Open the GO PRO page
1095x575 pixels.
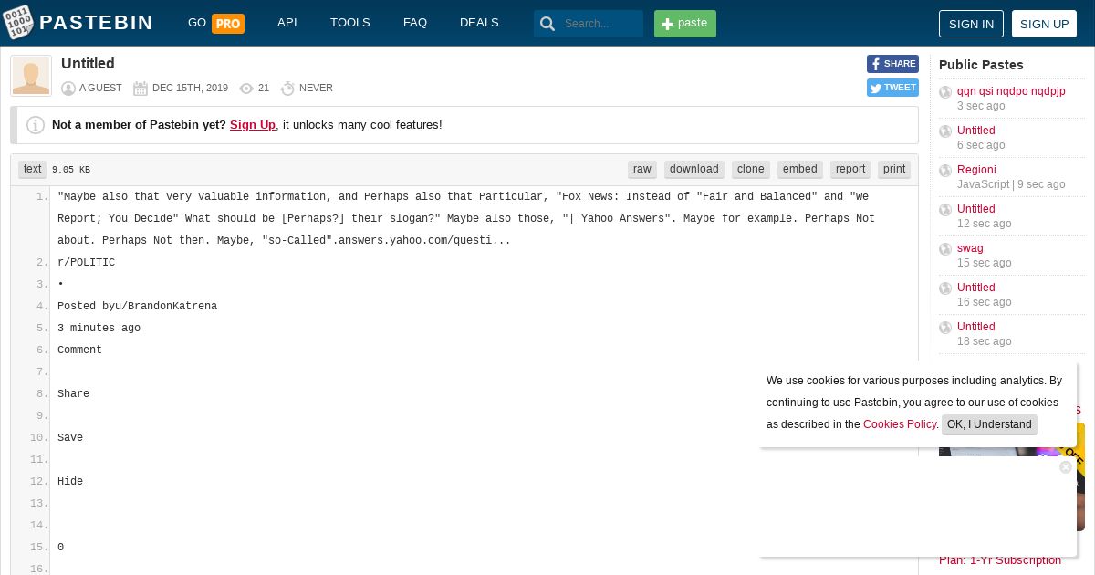click(x=216, y=23)
